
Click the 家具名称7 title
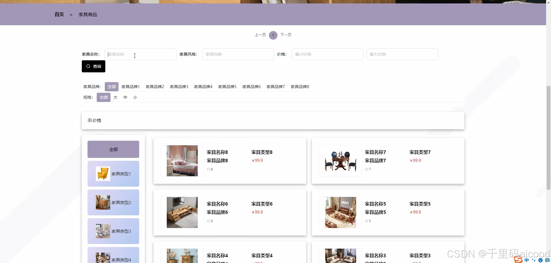[375, 152]
